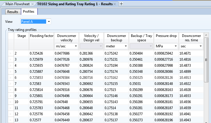Viewport: 211px width, 123px height.
Task: Close the Main Flowsheet tab
Action: [33, 4]
